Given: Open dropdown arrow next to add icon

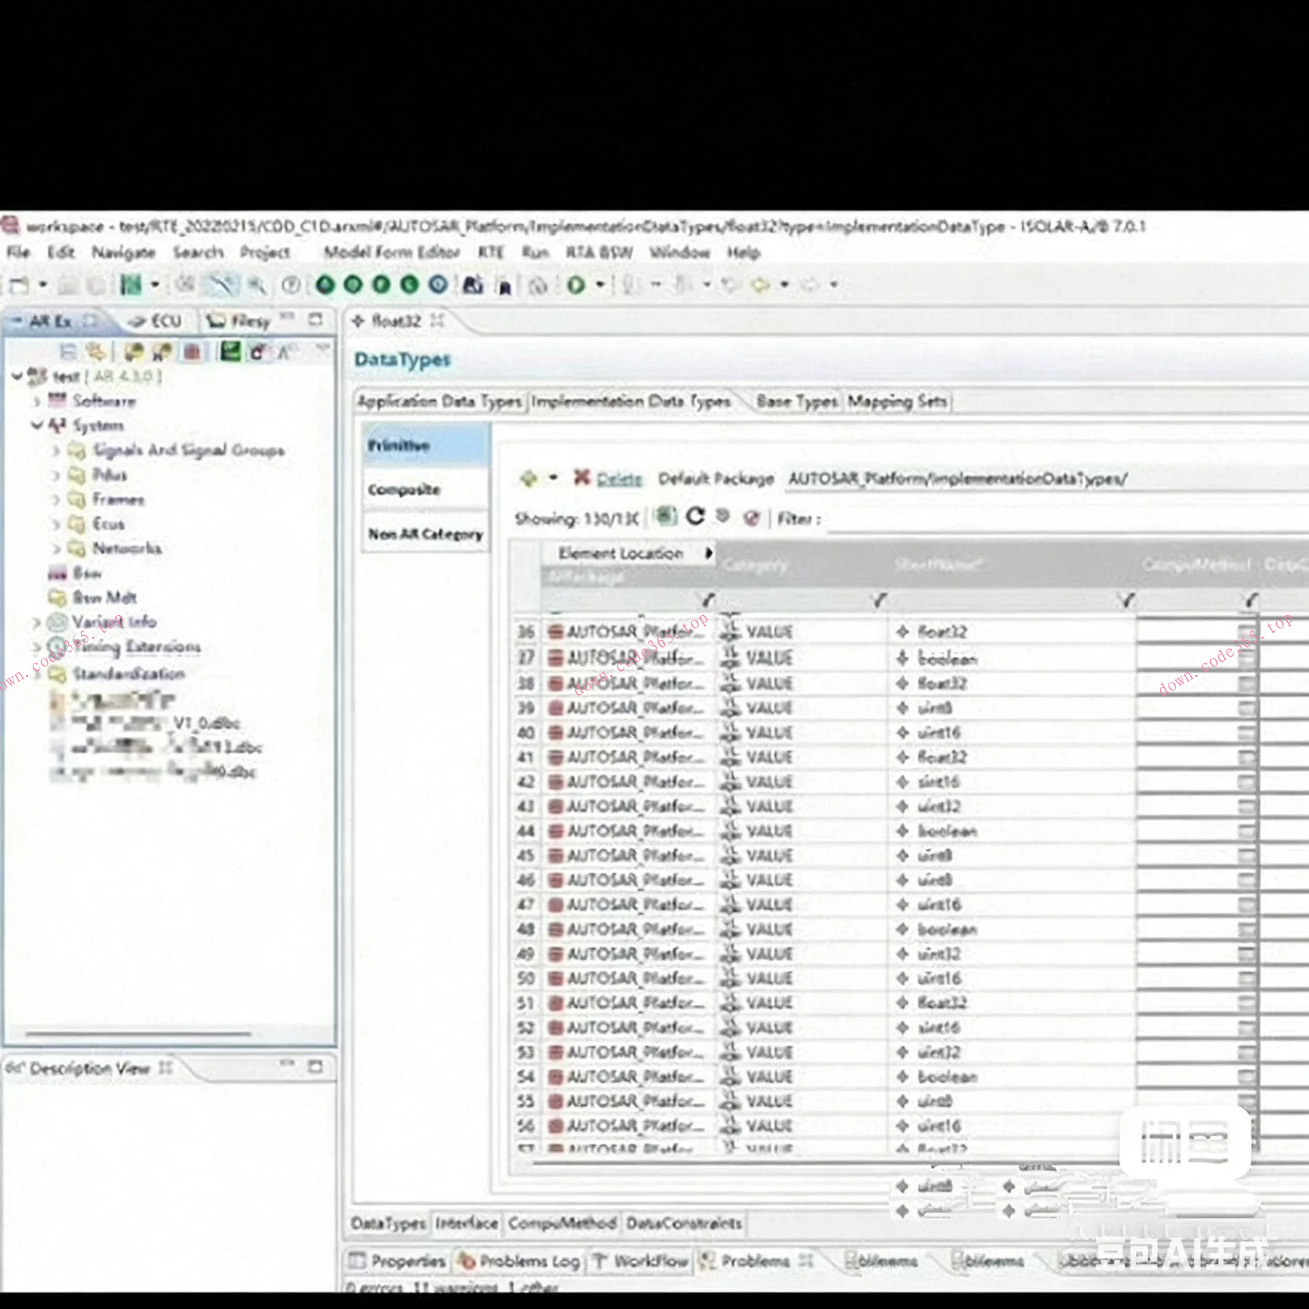Looking at the screenshot, I should pos(554,477).
